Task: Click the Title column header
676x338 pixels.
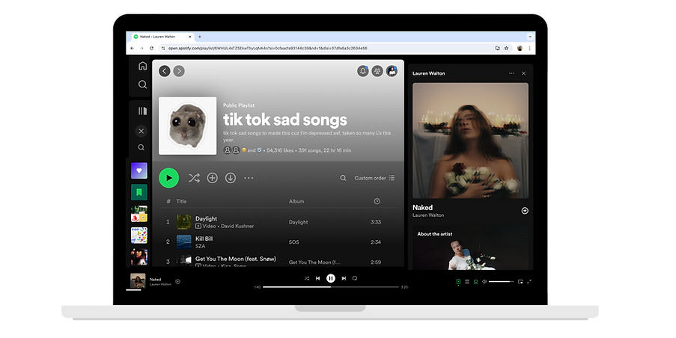Action: click(x=181, y=201)
